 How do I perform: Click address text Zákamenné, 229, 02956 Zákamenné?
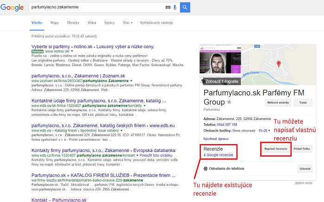pos(243,119)
